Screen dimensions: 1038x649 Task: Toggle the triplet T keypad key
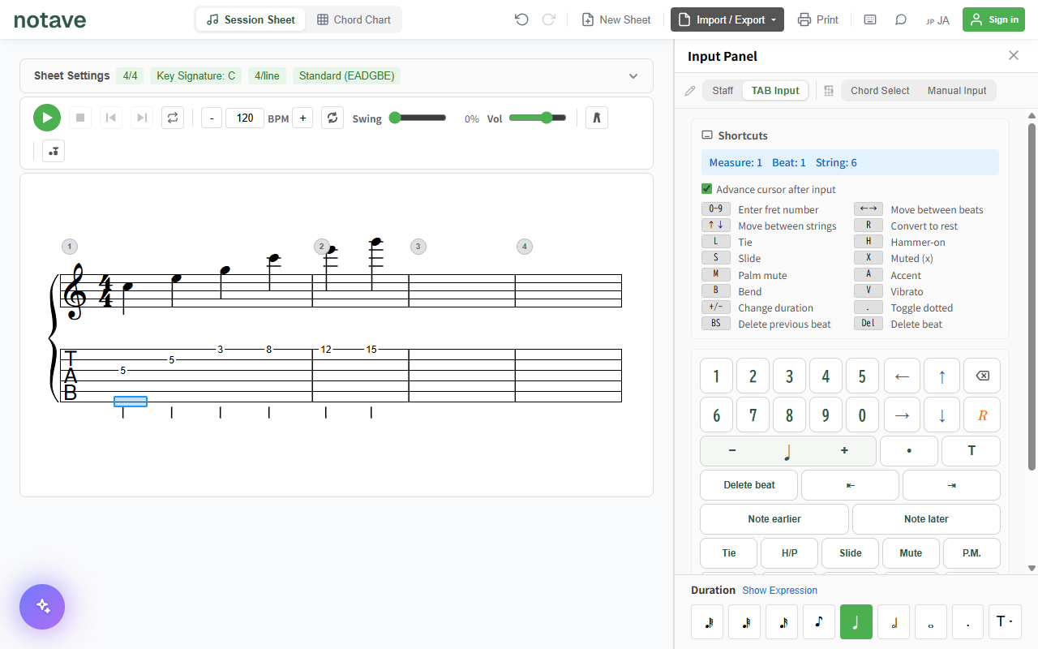[972, 451]
